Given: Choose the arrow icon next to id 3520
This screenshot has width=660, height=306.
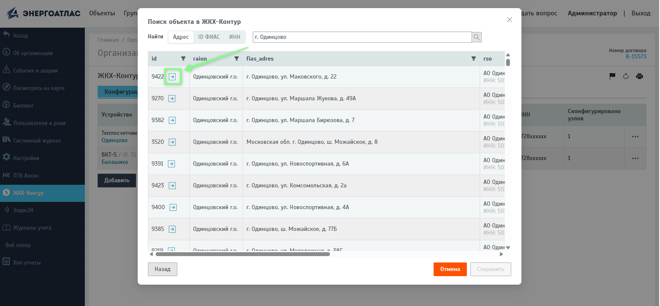Looking at the screenshot, I should coord(172,142).
